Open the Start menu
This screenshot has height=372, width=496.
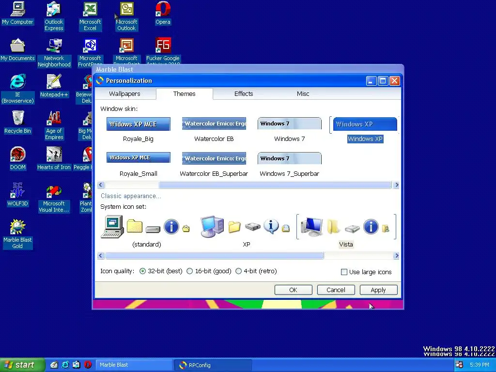click(21, 365)
